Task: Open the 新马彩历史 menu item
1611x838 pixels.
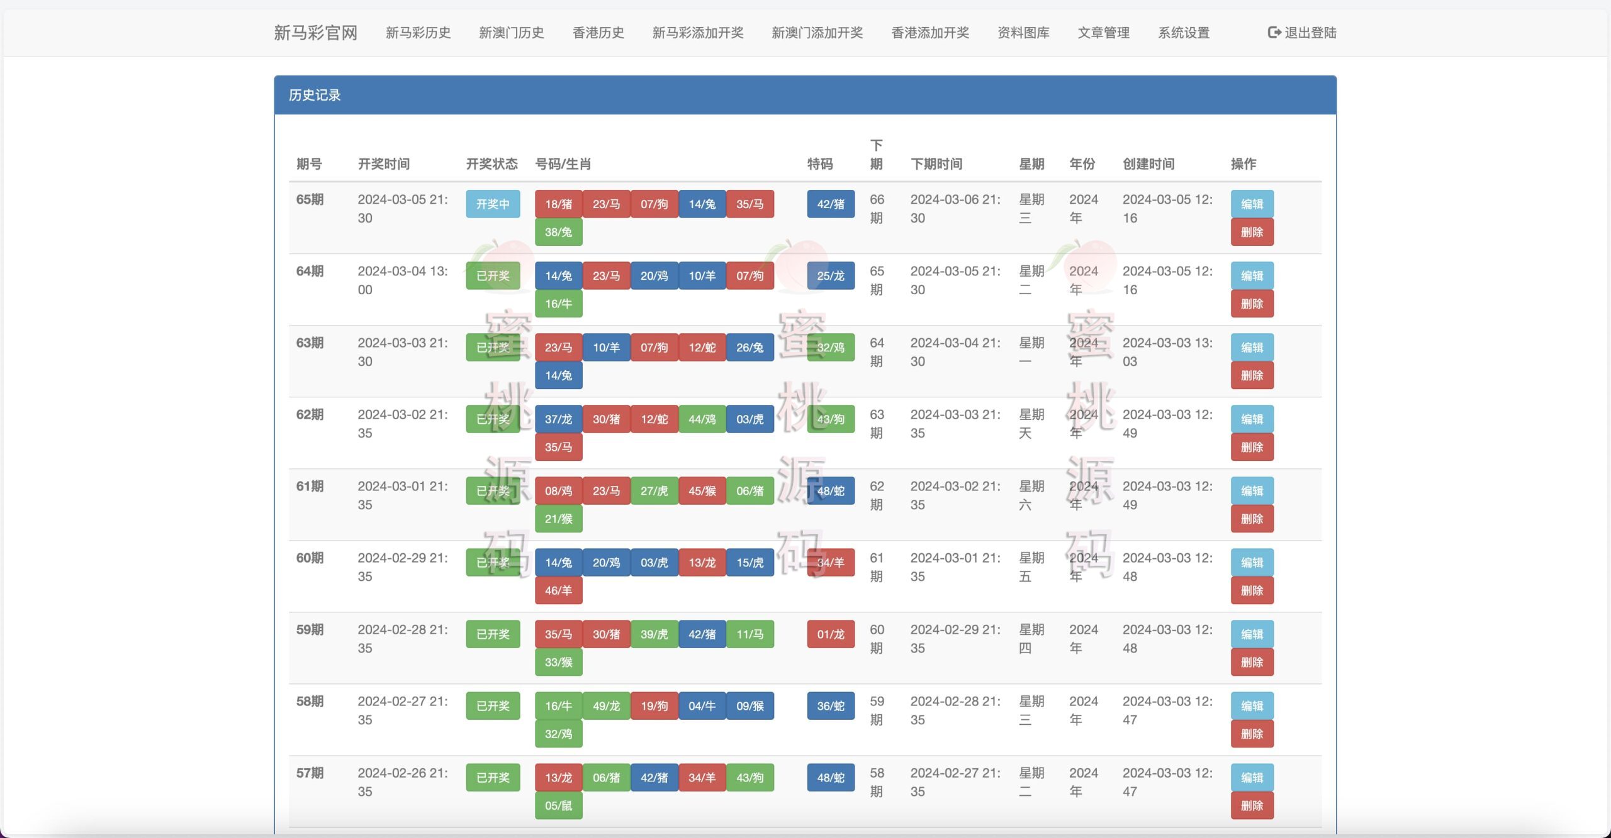Action: (418, 33)
